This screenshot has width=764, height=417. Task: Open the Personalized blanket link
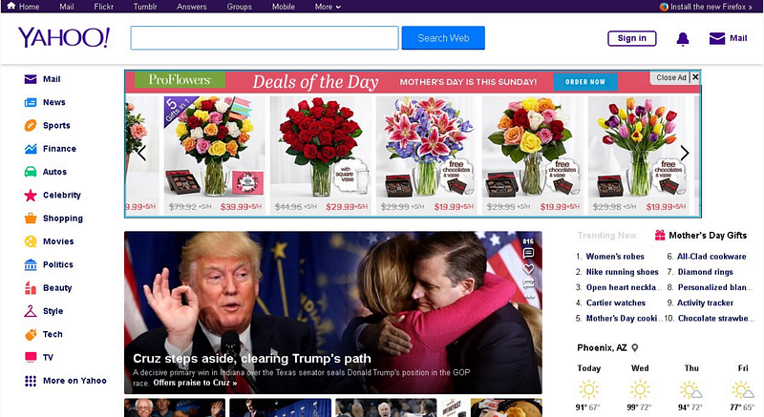tap(714, 287)
